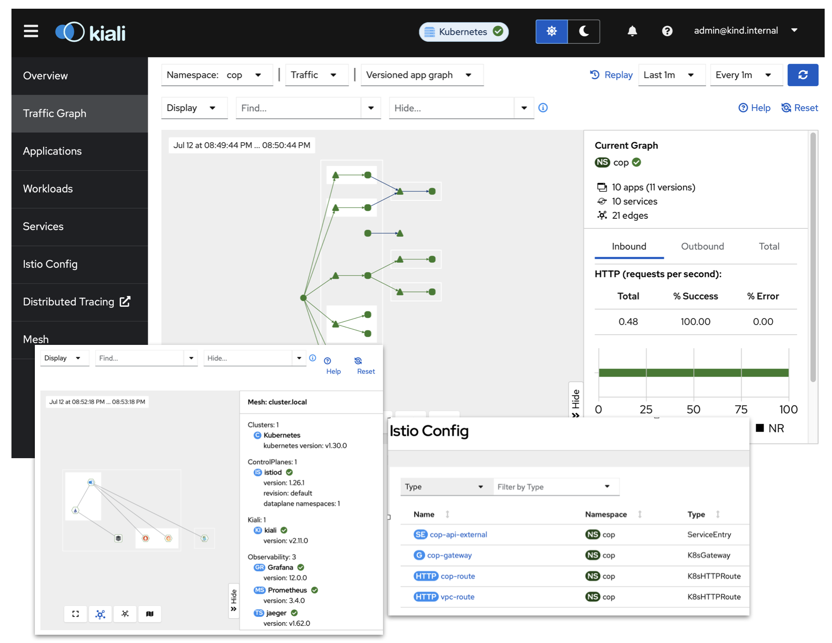Open the Versioned app graph dropdown

pos(422,75)
